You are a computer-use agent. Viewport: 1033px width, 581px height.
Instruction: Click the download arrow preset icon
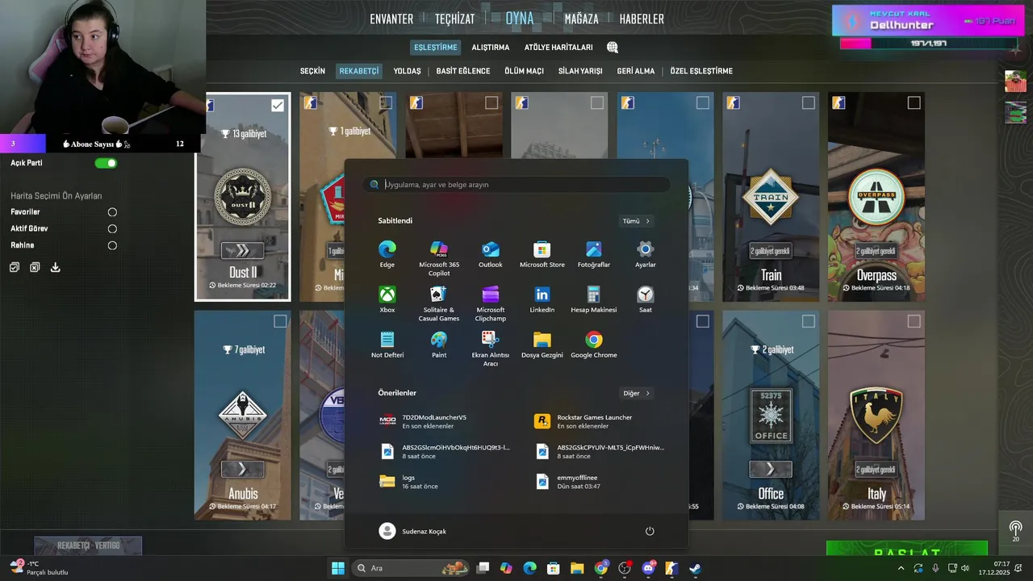(x=56, y=267)
